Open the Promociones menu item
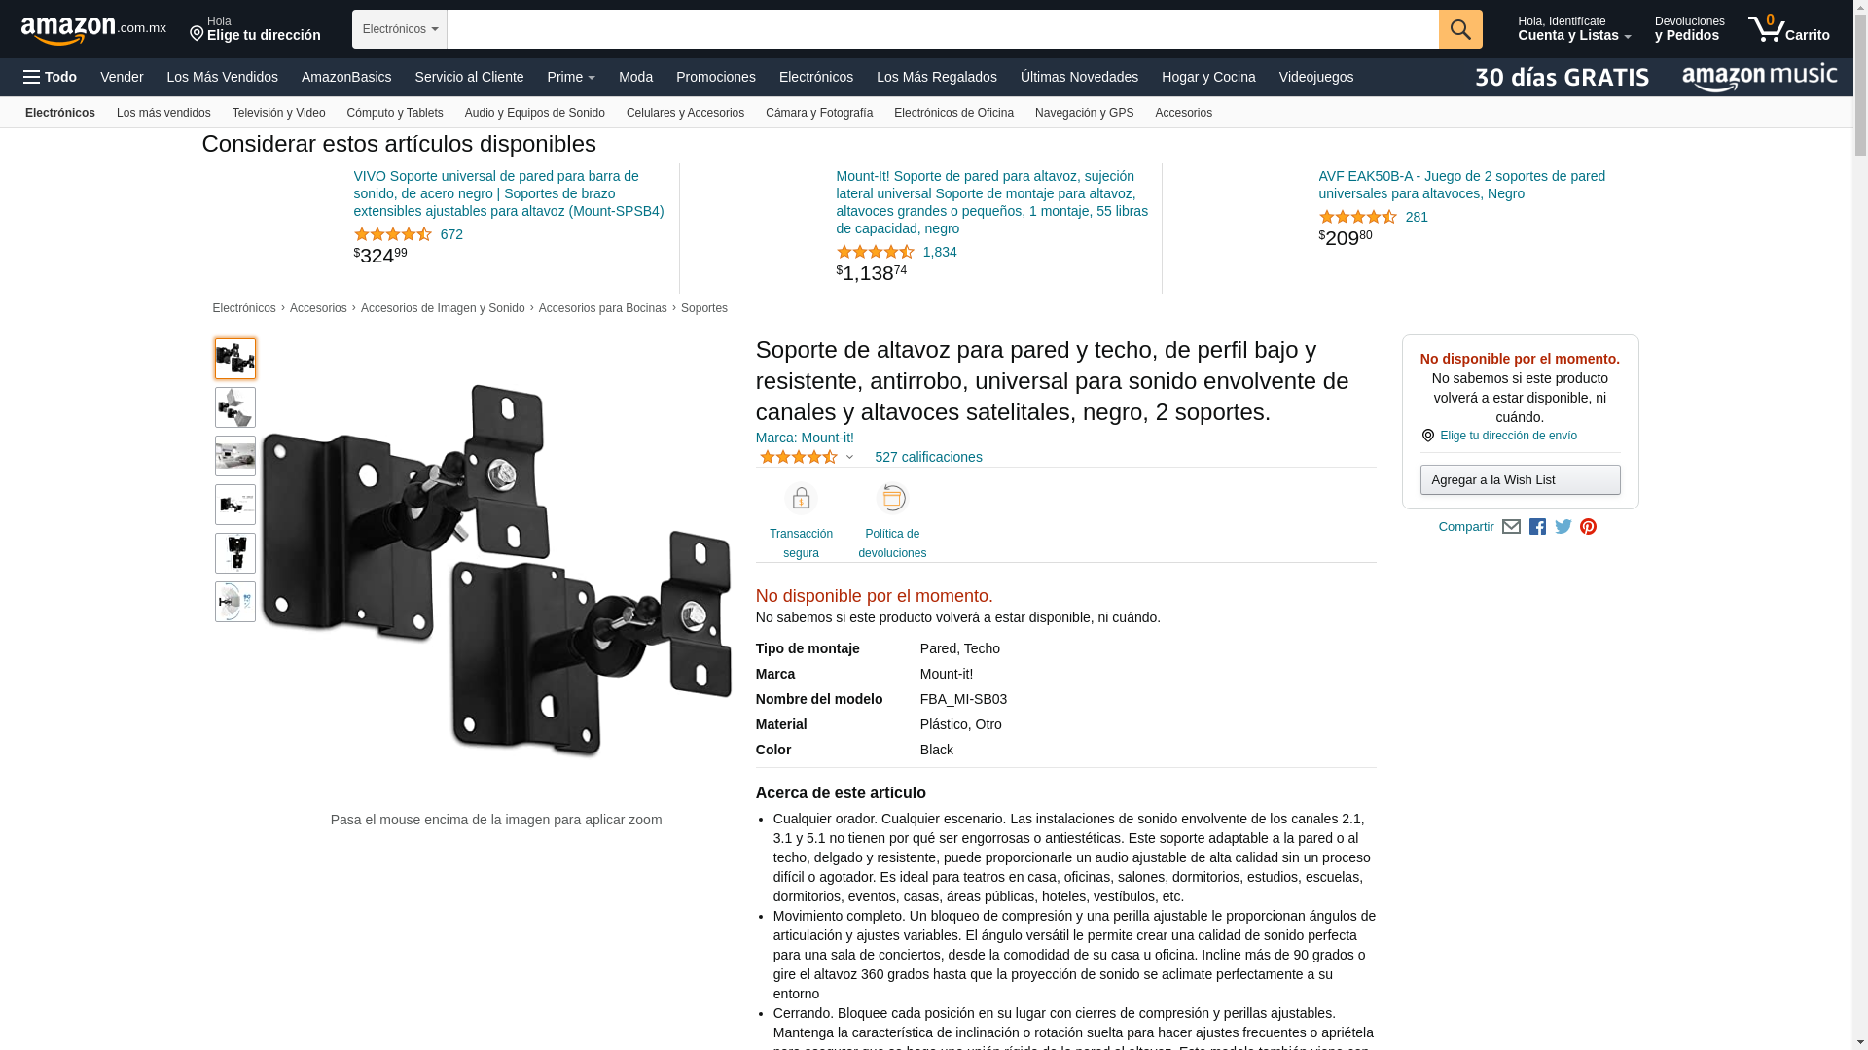Screen dimensions: 1868x1050 pyautogui.click(x=715, y=77)
